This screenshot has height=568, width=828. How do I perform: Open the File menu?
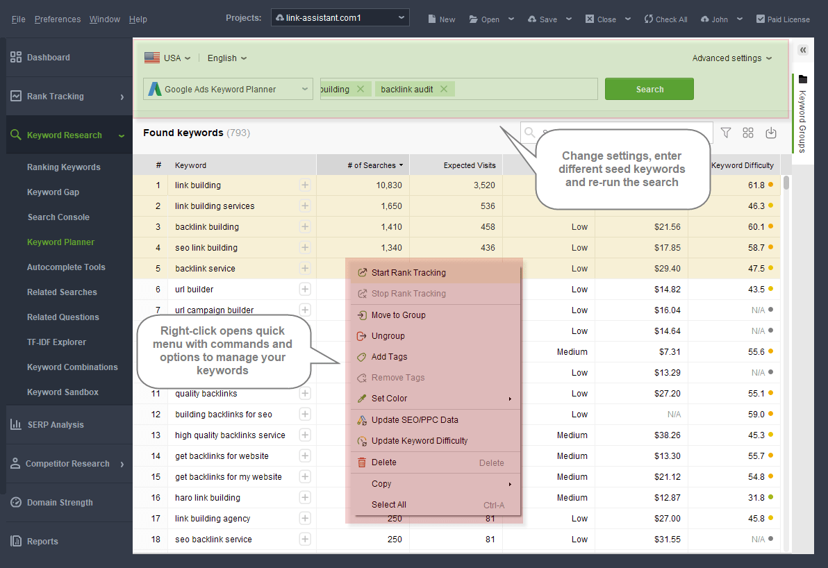point(19,19)
